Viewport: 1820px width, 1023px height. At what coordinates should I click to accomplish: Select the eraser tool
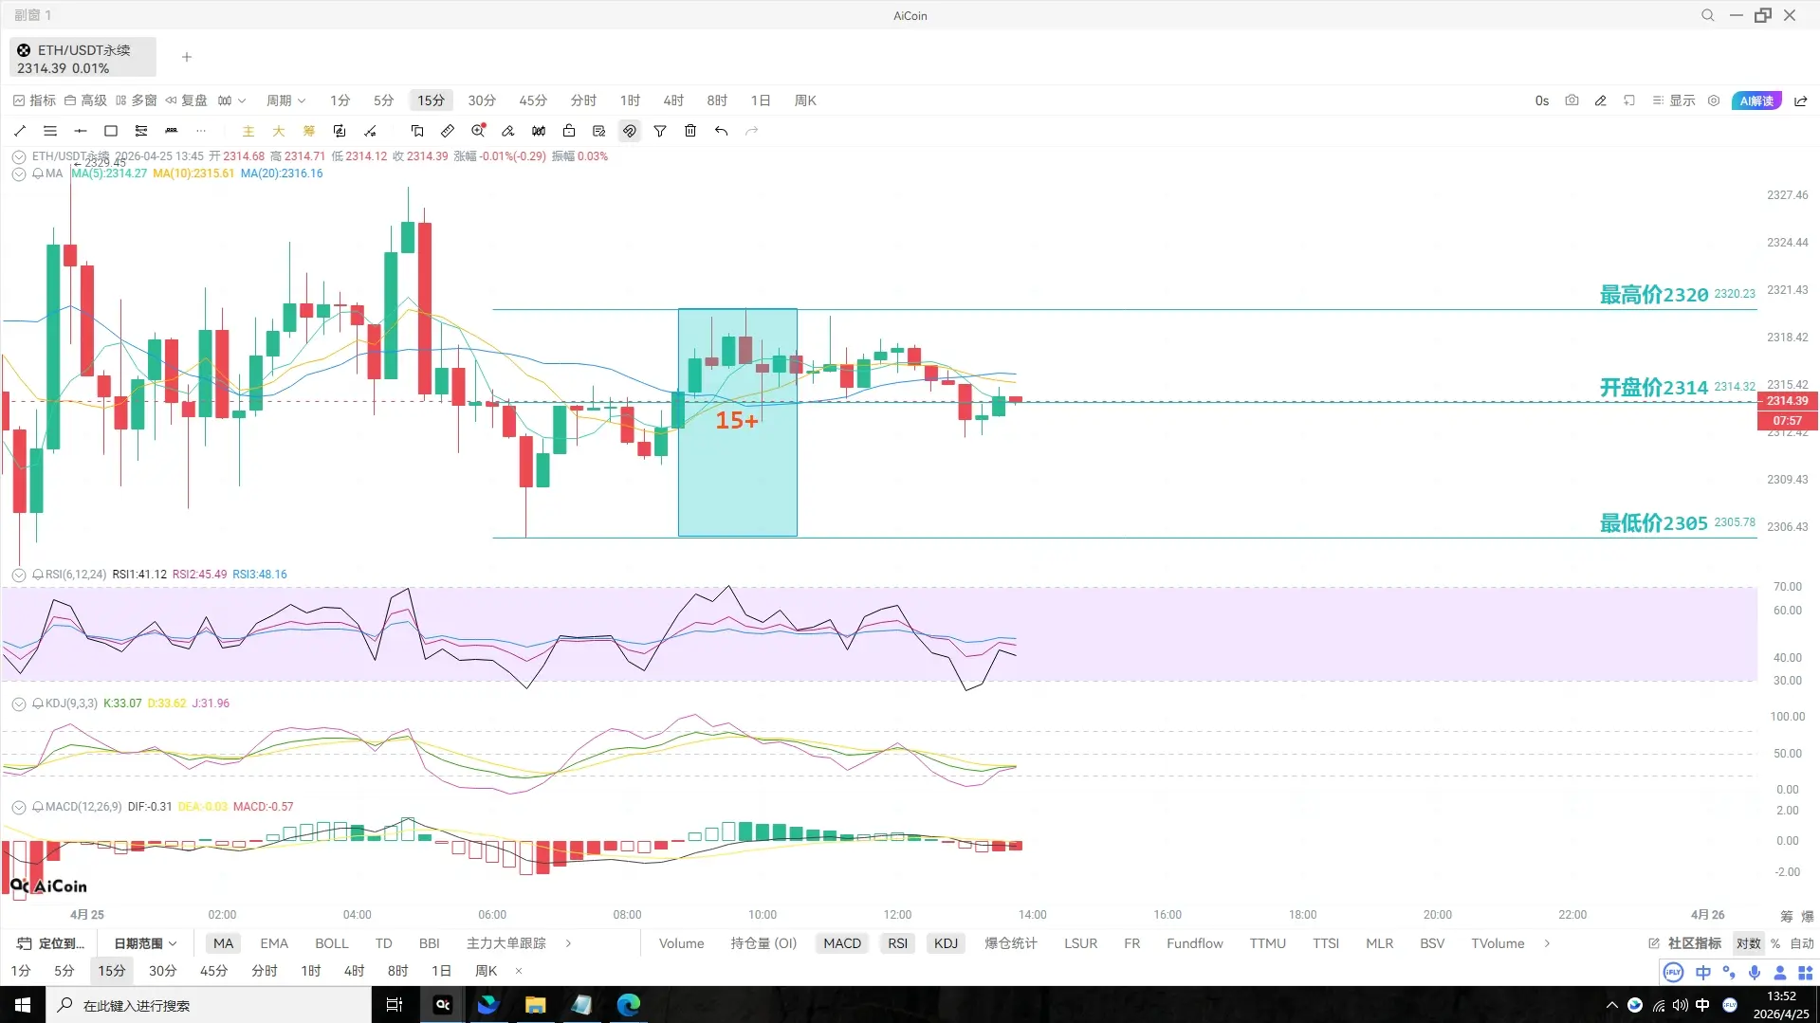click(x=508, y=131)
